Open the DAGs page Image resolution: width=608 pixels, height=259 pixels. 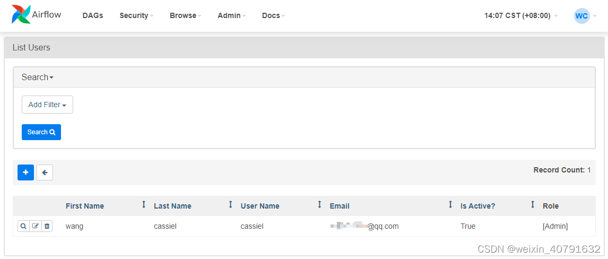(93, 16)
